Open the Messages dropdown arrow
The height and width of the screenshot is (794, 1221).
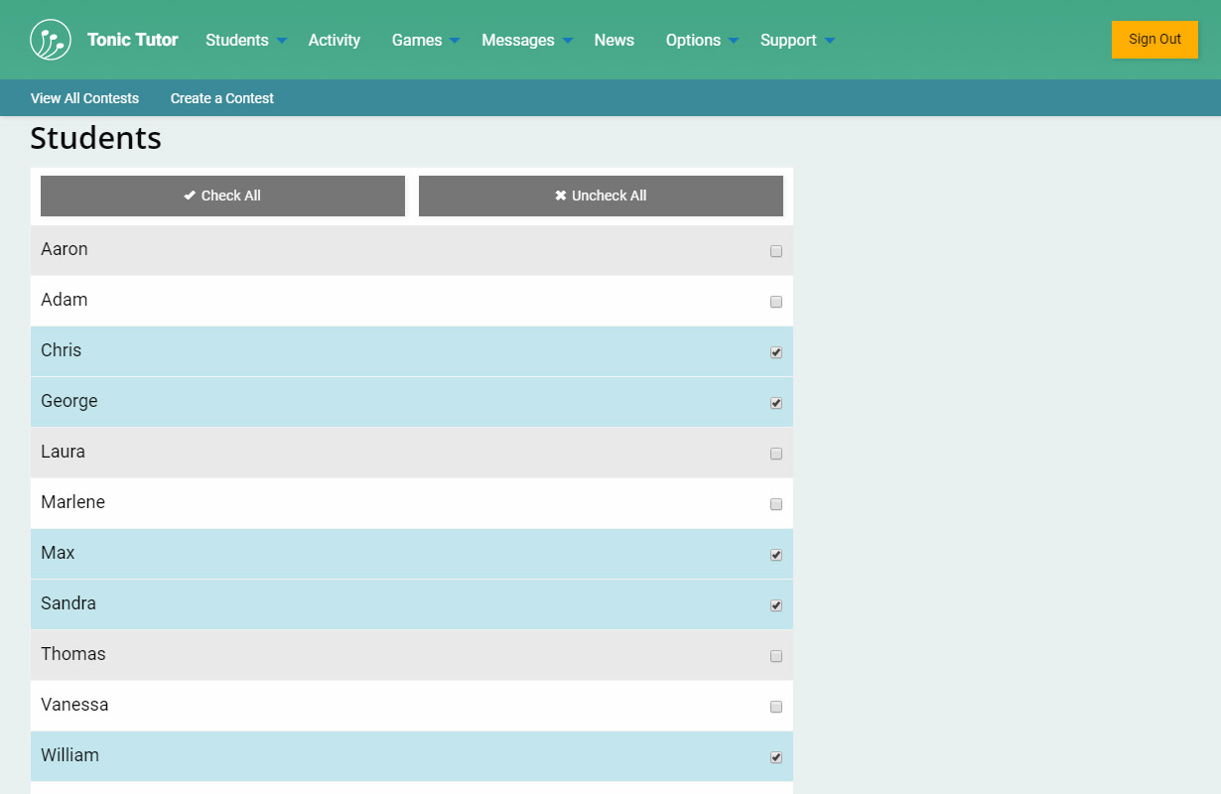tap(568, 41)
